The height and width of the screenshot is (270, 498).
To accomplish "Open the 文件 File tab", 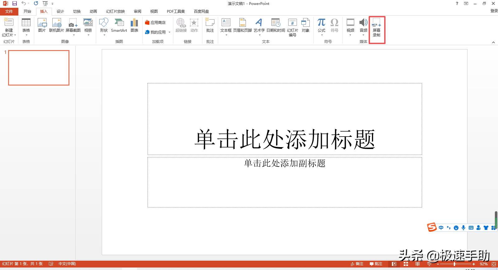I will click(x=9, y=12).
